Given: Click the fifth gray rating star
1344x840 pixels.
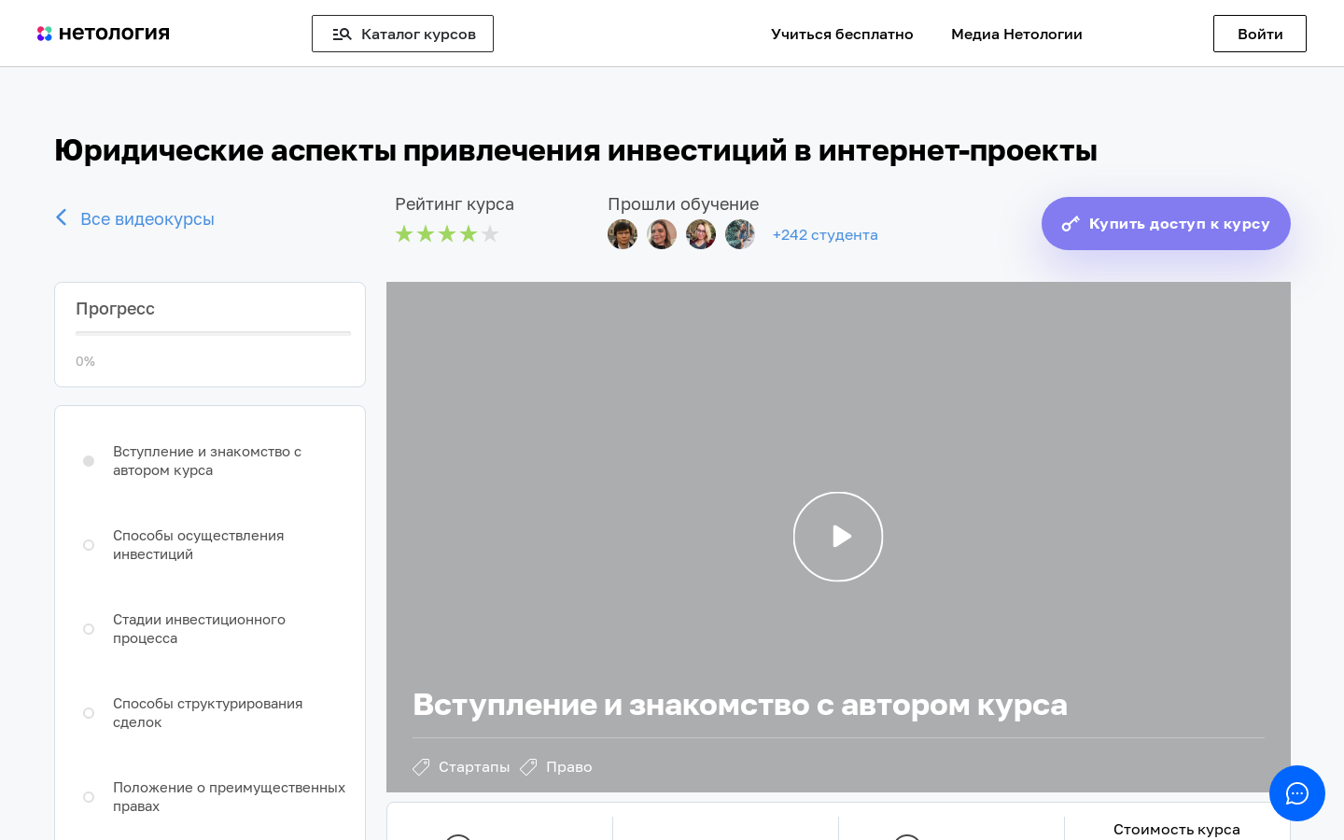Looking at the screenshot, I should (x=490, y=234).
